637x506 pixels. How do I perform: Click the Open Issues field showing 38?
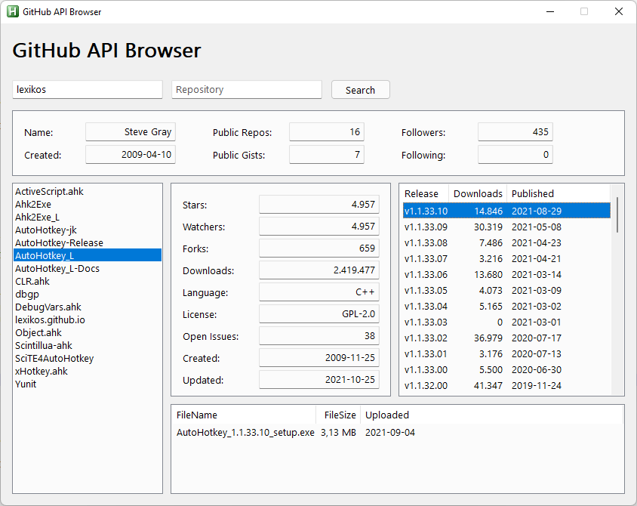(x=319, y=336)
